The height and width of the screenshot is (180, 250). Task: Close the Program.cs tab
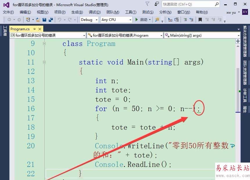point(40,29)
